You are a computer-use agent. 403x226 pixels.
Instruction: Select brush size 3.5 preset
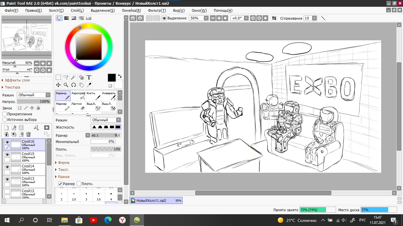(99, 196)
